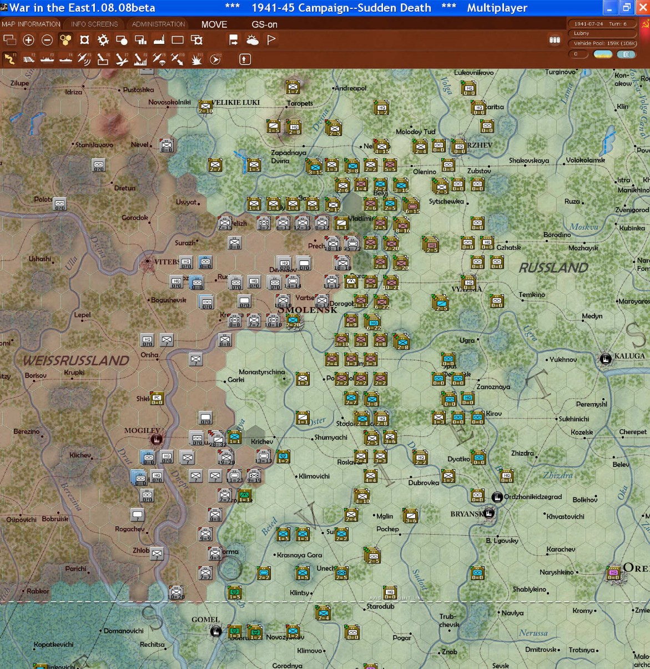This screenshot has height=669, width=650.
Task: Click the Rzhev city label
Action: point(480,145)
